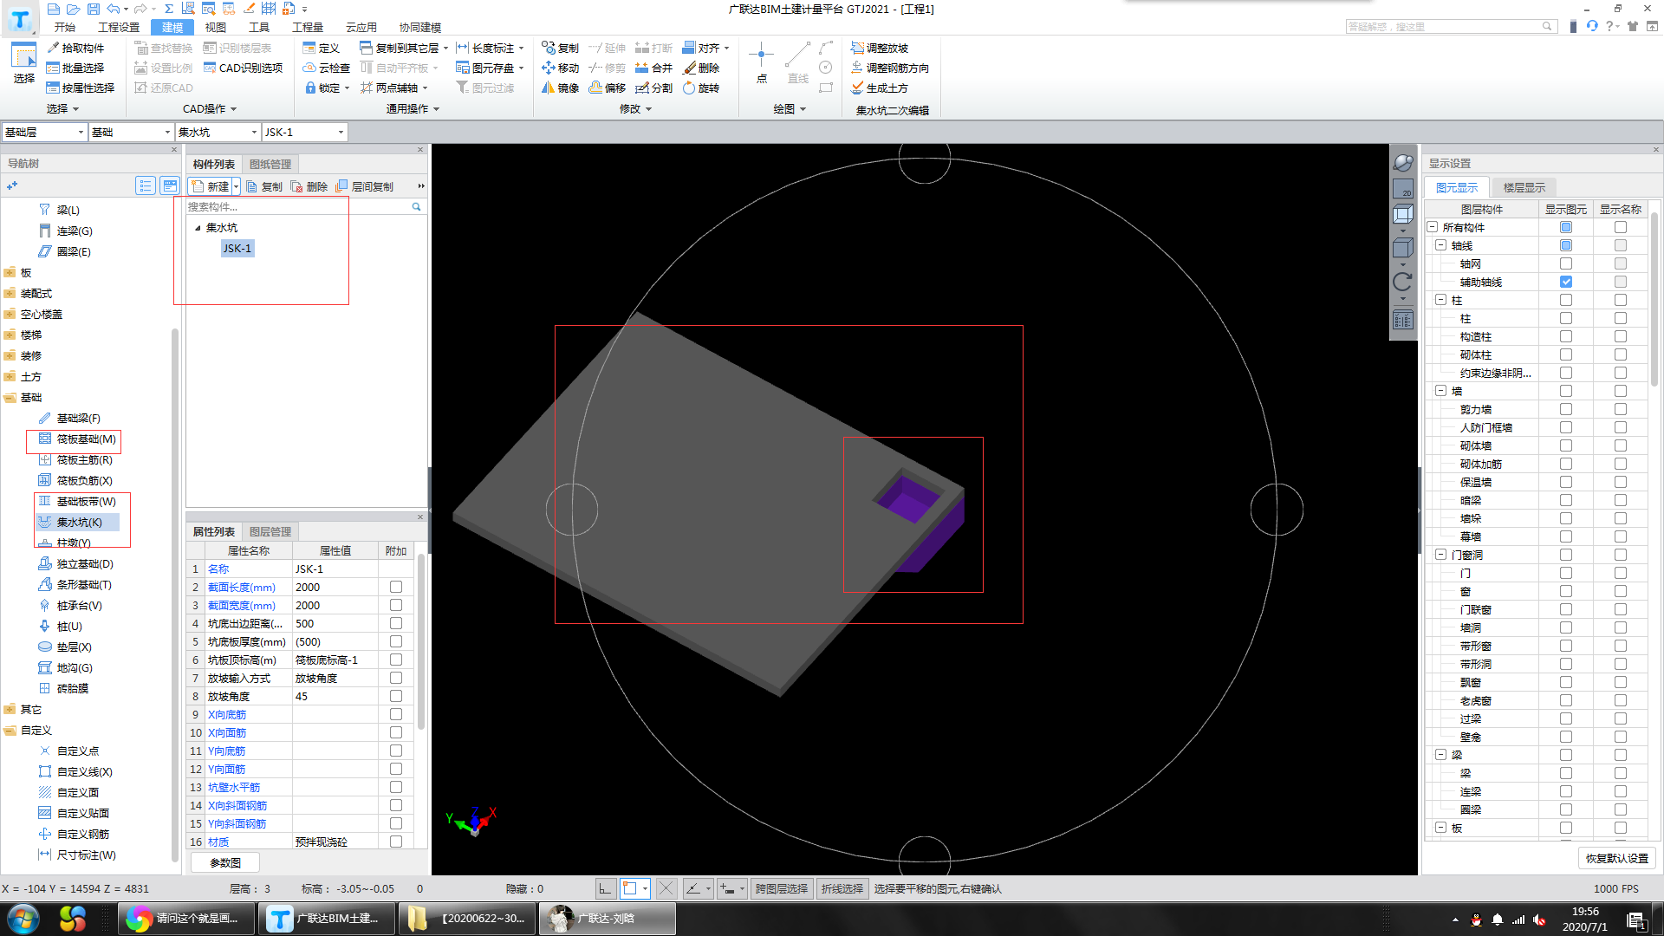The width and height of the screenshot is (1664, 936).
Task: Click the orbit view sphere icon
Action: [x=1402, y=162]
